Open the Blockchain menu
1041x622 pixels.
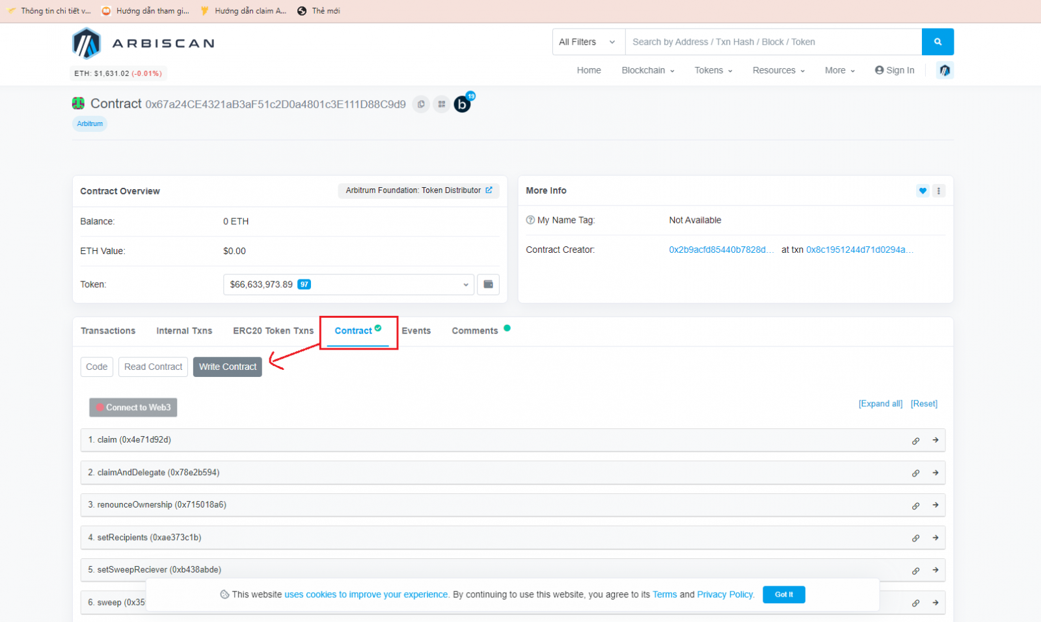coord(648,70)
